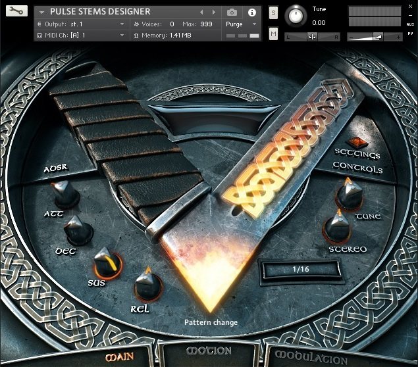
Task: Open the wrench instrument edit mode
Action: [x=16, y=11]
